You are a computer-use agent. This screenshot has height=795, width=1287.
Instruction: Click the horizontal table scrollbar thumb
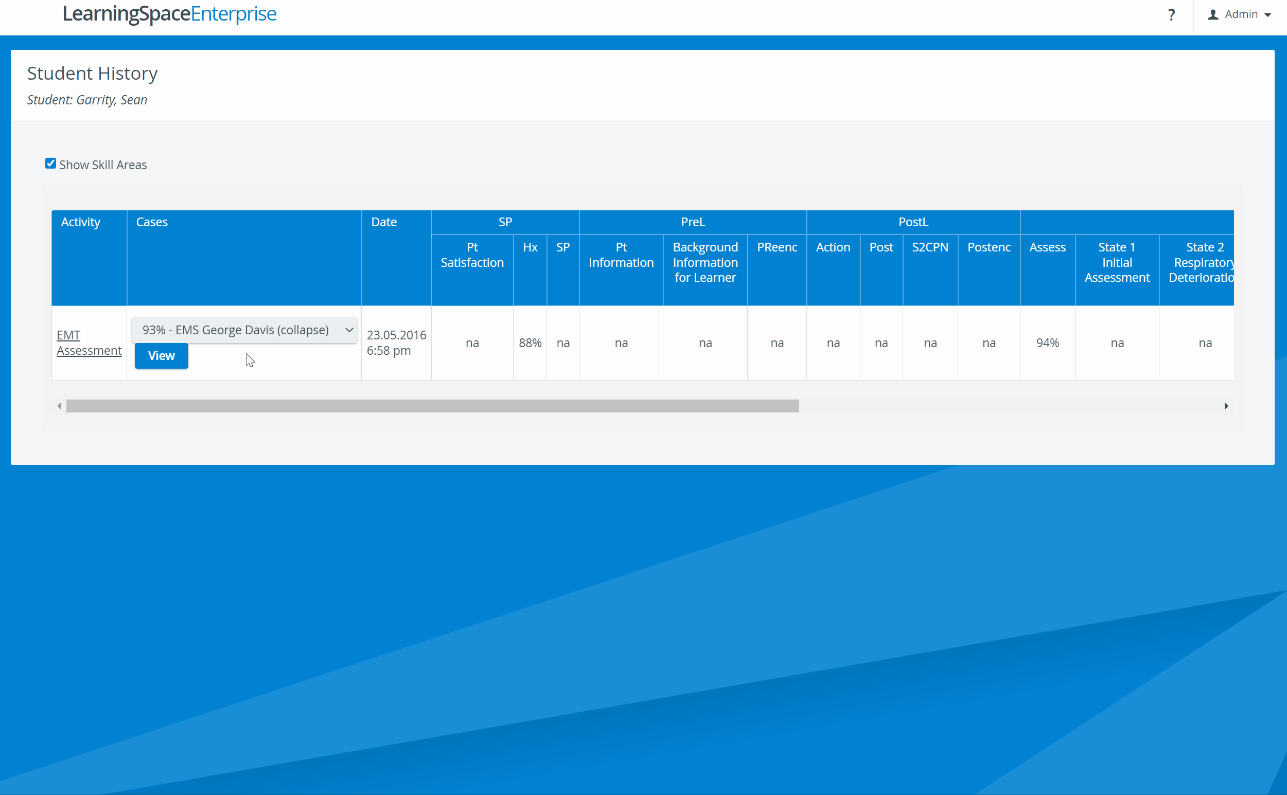click(432, 406)
